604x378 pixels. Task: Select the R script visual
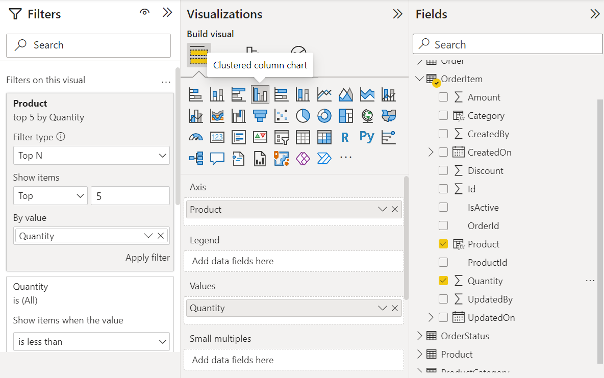click(x=345, y=137)
